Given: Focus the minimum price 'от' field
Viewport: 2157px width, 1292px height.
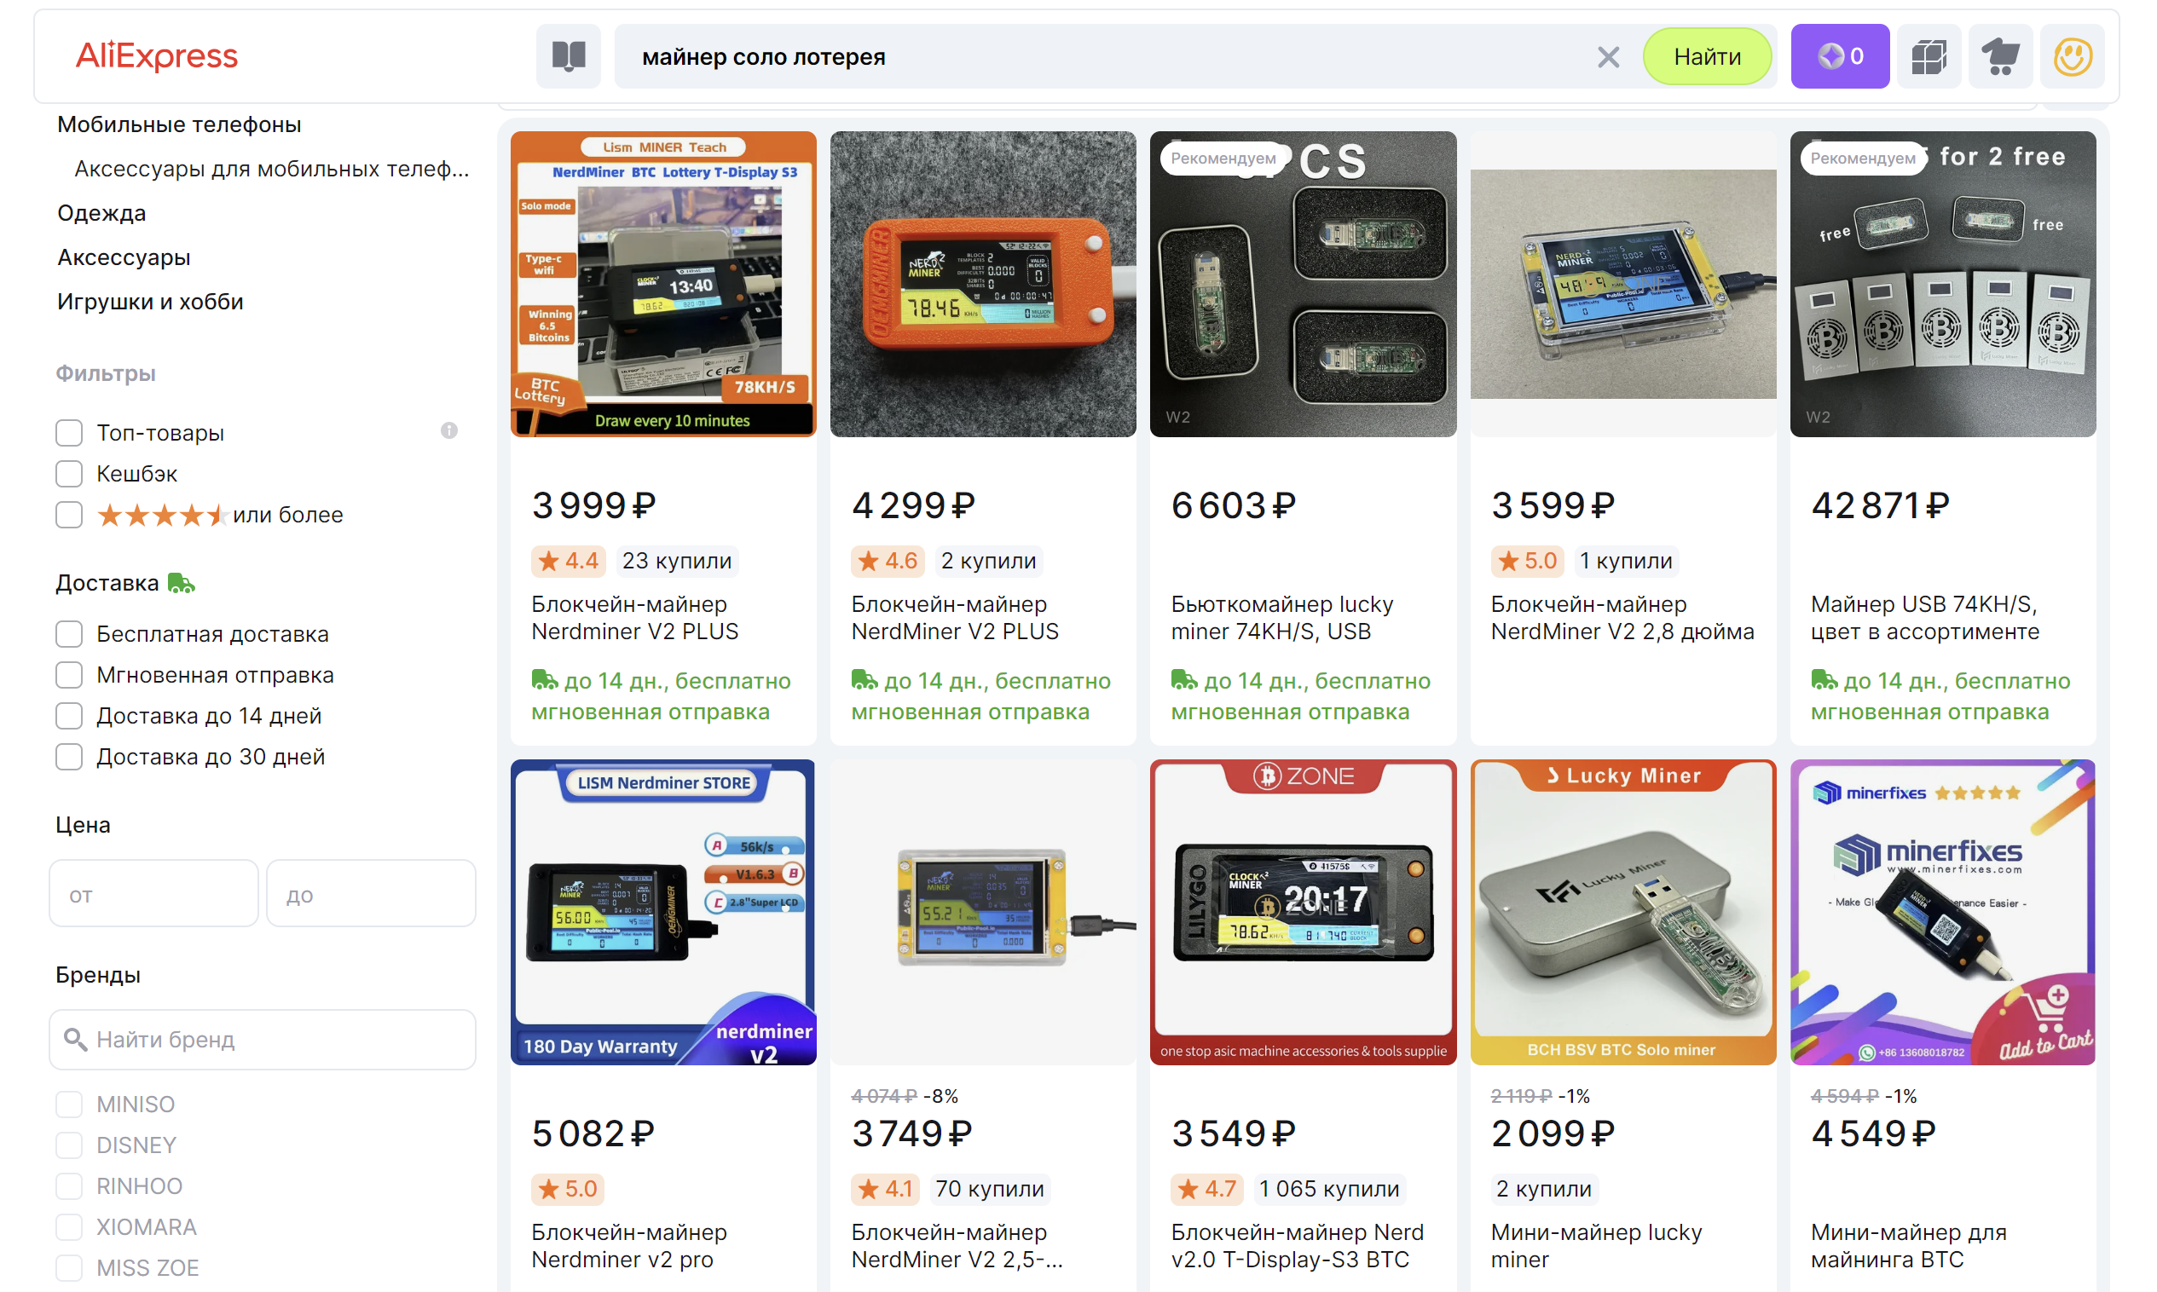Looking at the screenshot, I should tap(153, 894).
